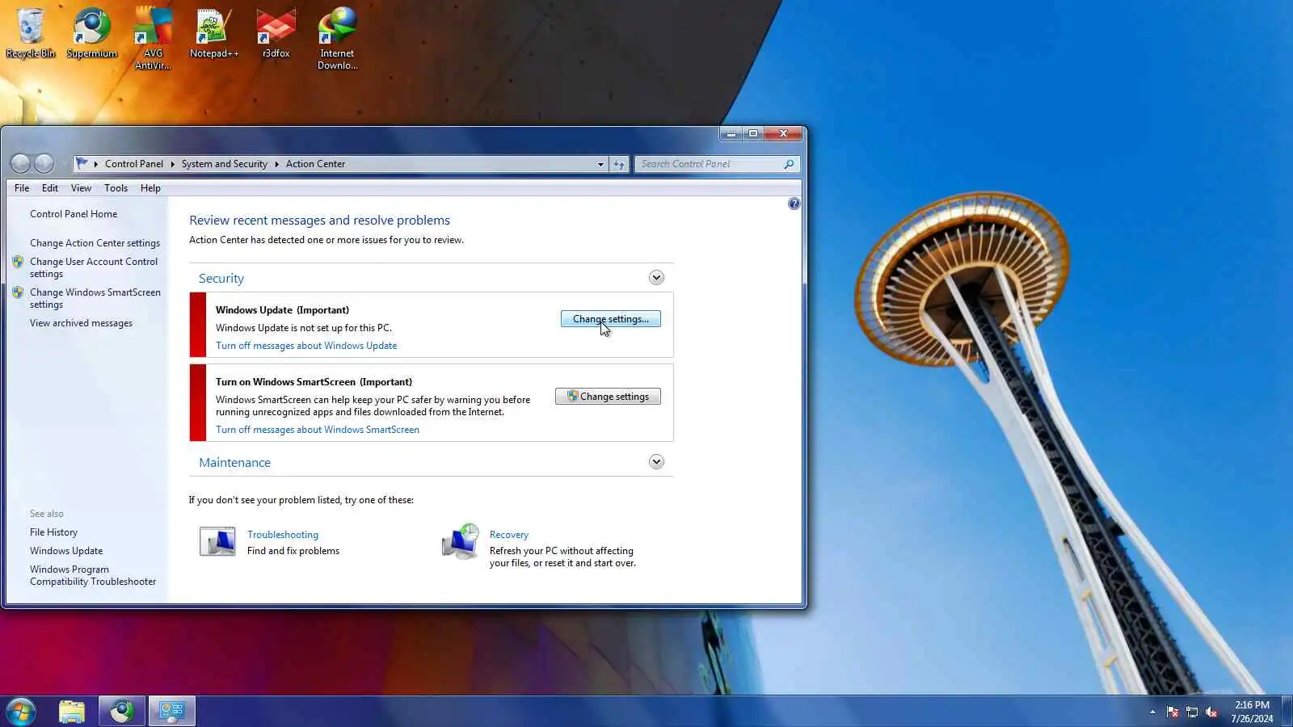Open the File menu
The width and height of the screenshot is (1293, 727).
tap(22, 188)
